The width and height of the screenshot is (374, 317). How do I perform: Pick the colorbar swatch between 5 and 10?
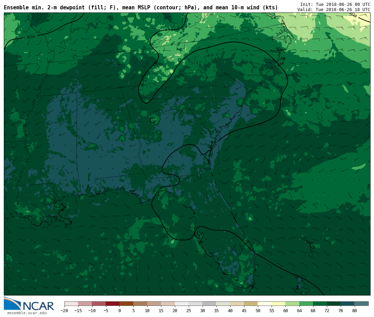(x=140, y=304)
